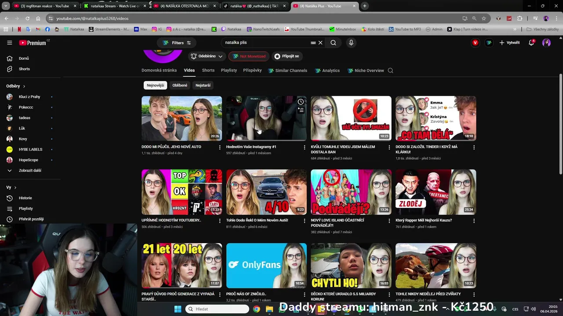Open File Explorer from taskbar

click(x=269, y=309)
